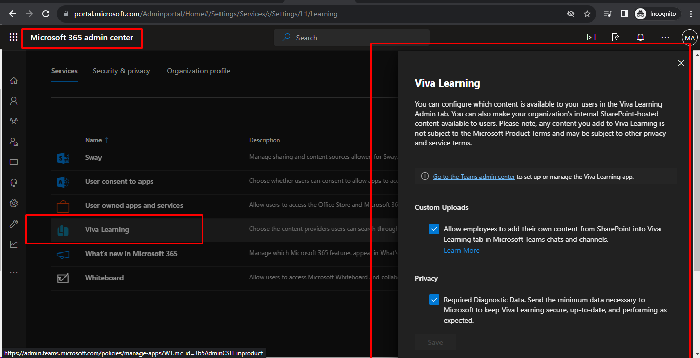Select User consent to apps row

(119, 182)
